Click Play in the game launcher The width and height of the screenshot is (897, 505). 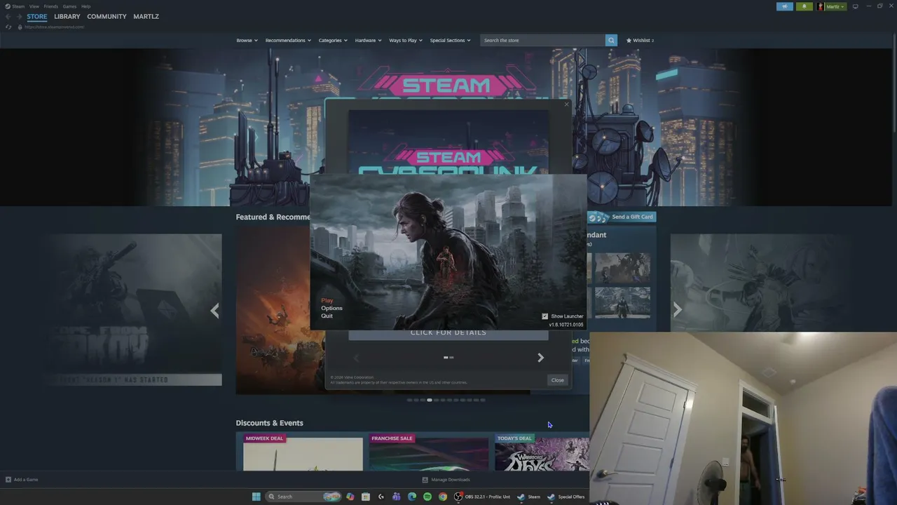(327, 300)
